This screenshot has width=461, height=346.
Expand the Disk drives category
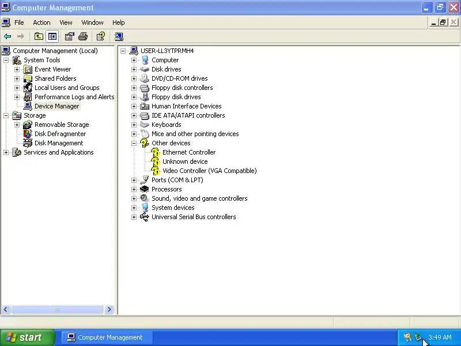pos(134,69)
